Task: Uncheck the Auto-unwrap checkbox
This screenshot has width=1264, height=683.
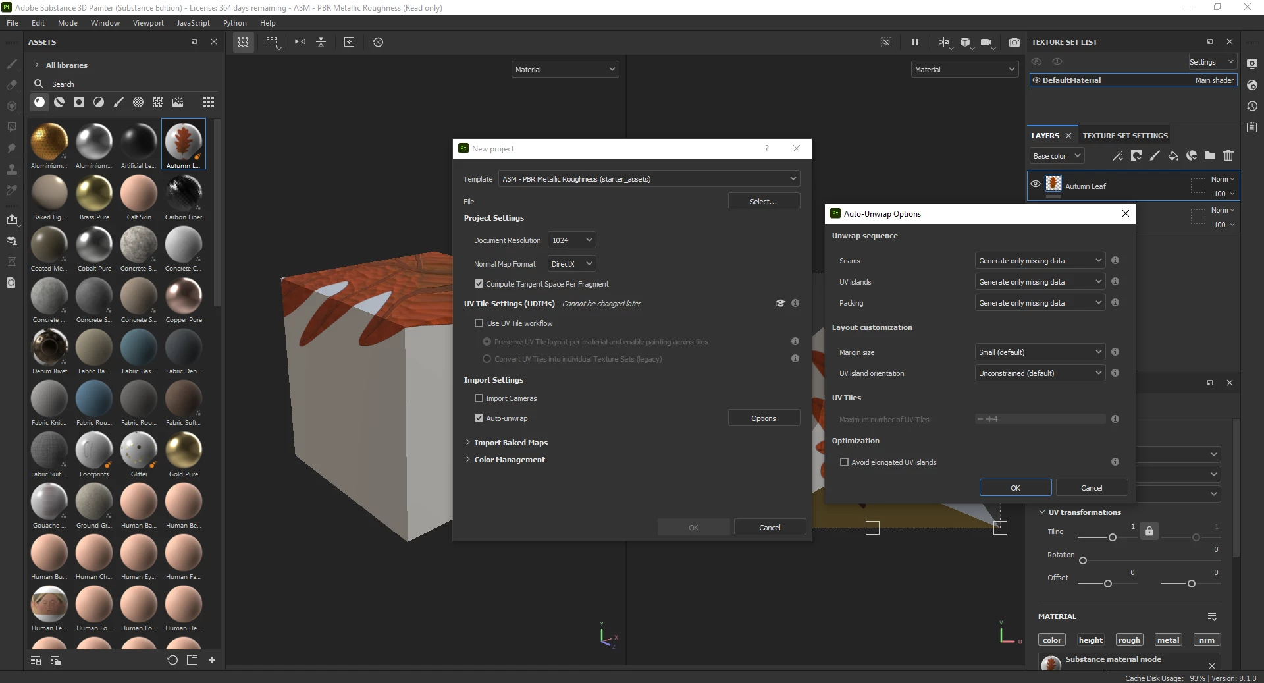Action: point(479,418)
